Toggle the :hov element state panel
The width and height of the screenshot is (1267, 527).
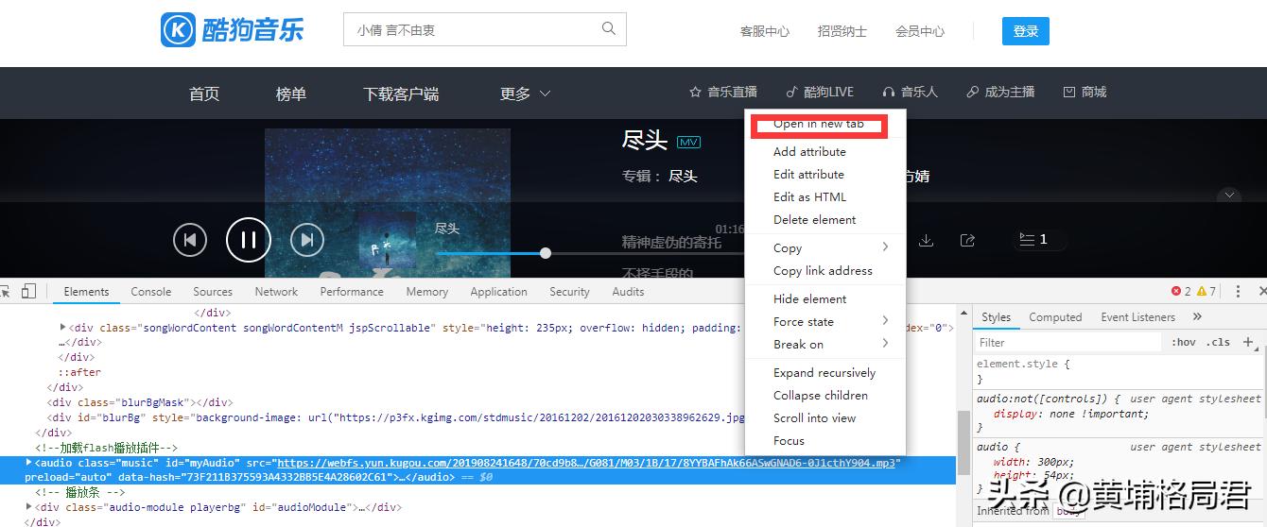point(1183,342)
